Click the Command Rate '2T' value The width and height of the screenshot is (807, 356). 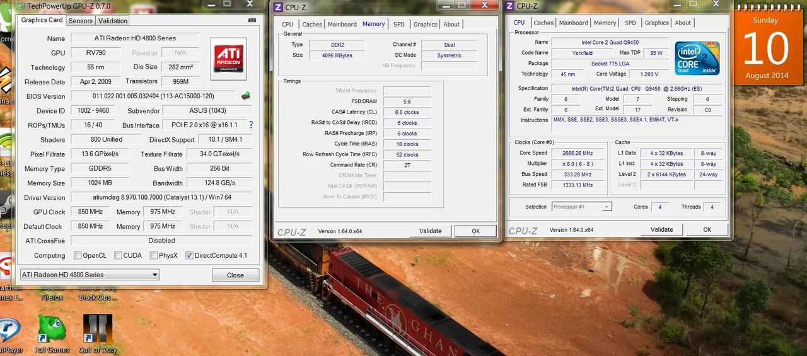407,165
